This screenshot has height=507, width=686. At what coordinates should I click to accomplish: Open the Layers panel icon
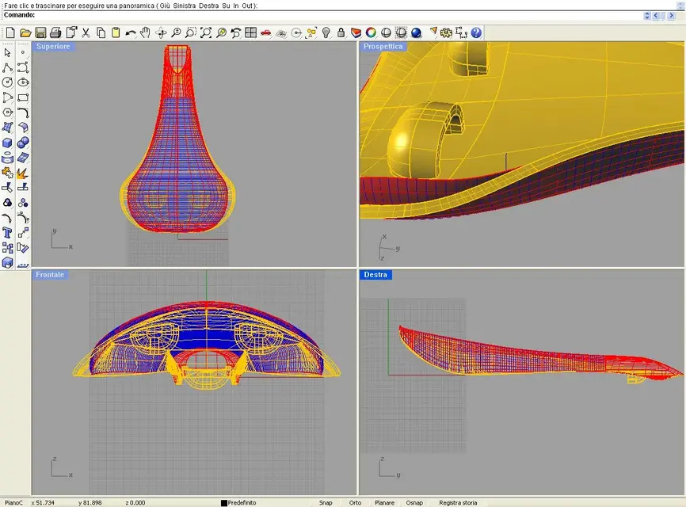point(356,32)
